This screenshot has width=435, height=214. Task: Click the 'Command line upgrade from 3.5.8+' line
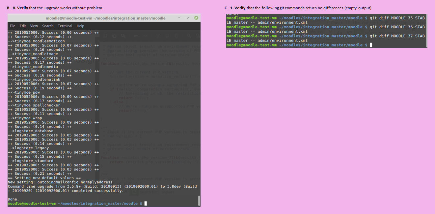pos(102,186)
